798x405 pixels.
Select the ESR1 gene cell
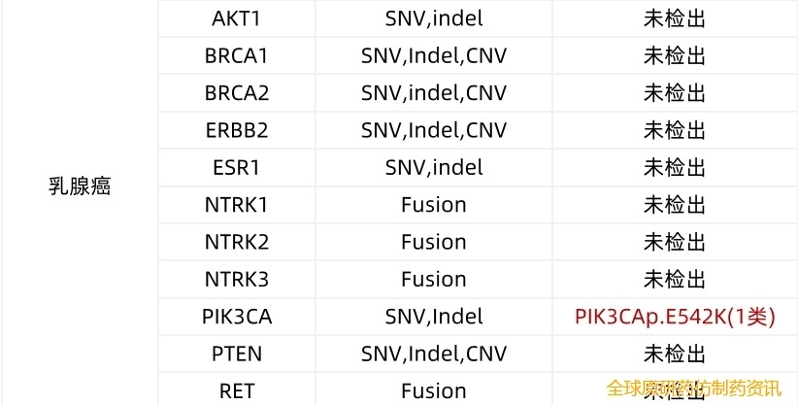coord(237,167)
